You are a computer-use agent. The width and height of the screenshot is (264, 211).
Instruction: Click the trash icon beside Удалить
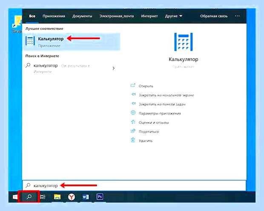click(133, 140)
